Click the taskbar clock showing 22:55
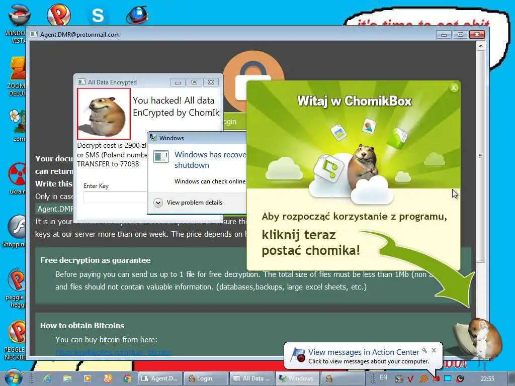Image resolution: width=515 pixels, height=386 pixels. [x=487, y=379]
